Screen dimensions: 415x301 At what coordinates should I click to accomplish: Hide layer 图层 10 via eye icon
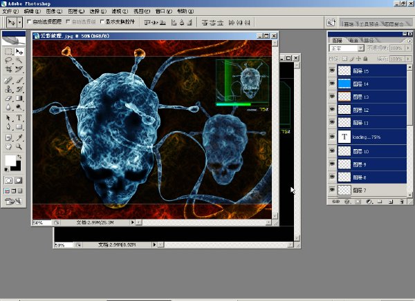[332, 150]
